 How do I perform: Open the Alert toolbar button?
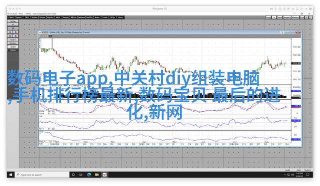(x=58, y=17)
